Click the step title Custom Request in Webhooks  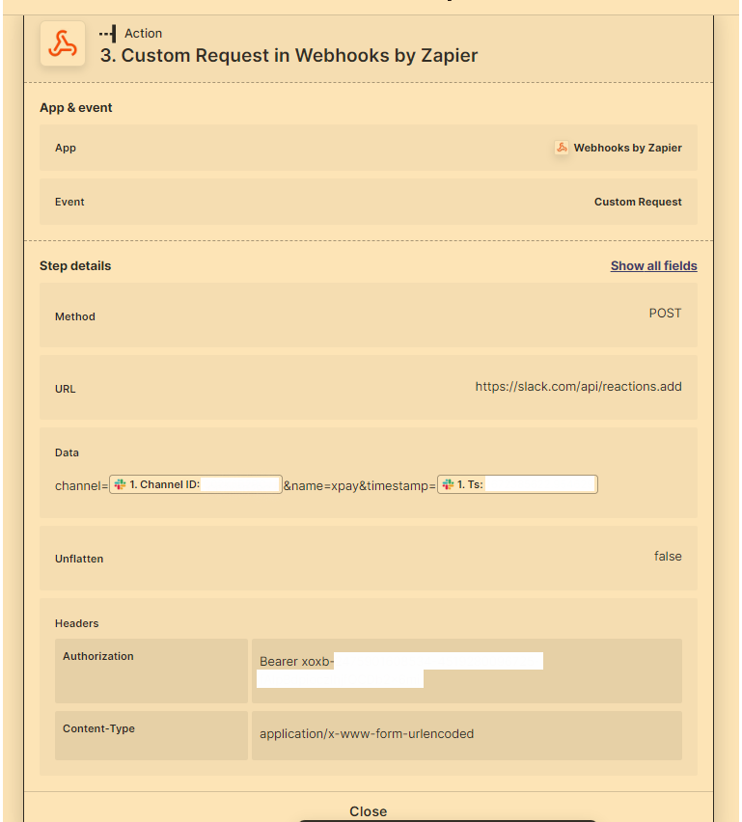pyautogui.click(x=289, y=56)
